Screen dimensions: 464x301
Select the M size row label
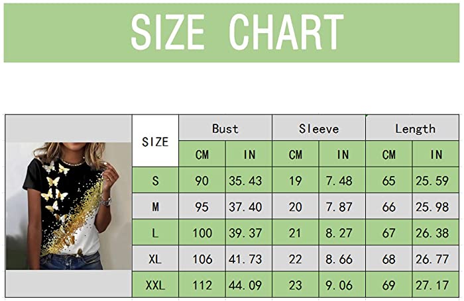155,206
